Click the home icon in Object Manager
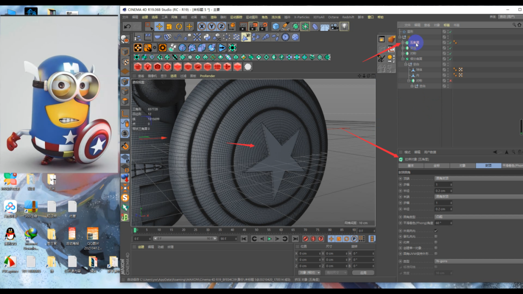Viewport: 523px width, 294px height. pos(519,25)
